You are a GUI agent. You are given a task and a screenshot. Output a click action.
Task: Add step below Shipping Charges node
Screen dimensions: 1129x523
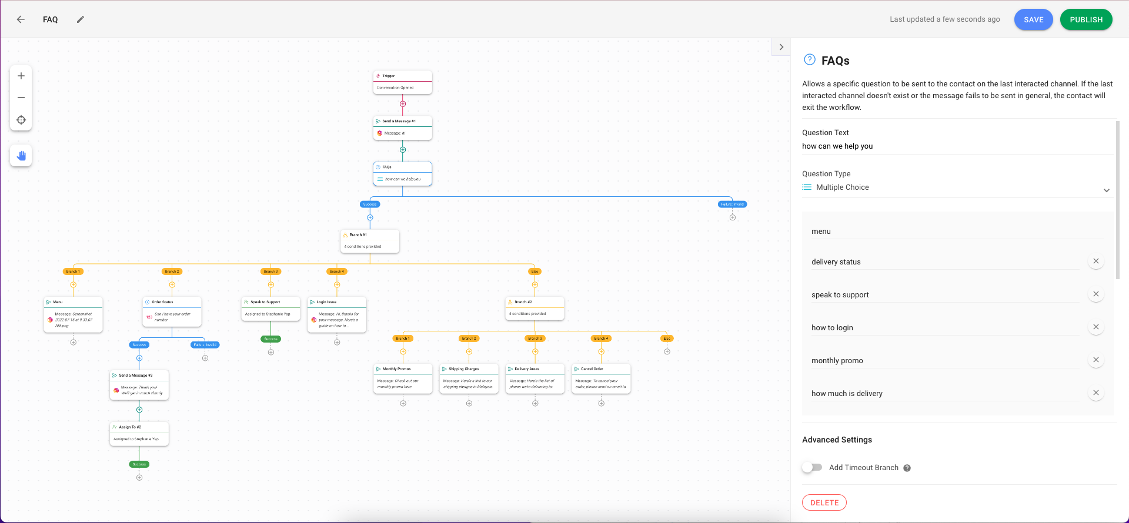(469, 403)
